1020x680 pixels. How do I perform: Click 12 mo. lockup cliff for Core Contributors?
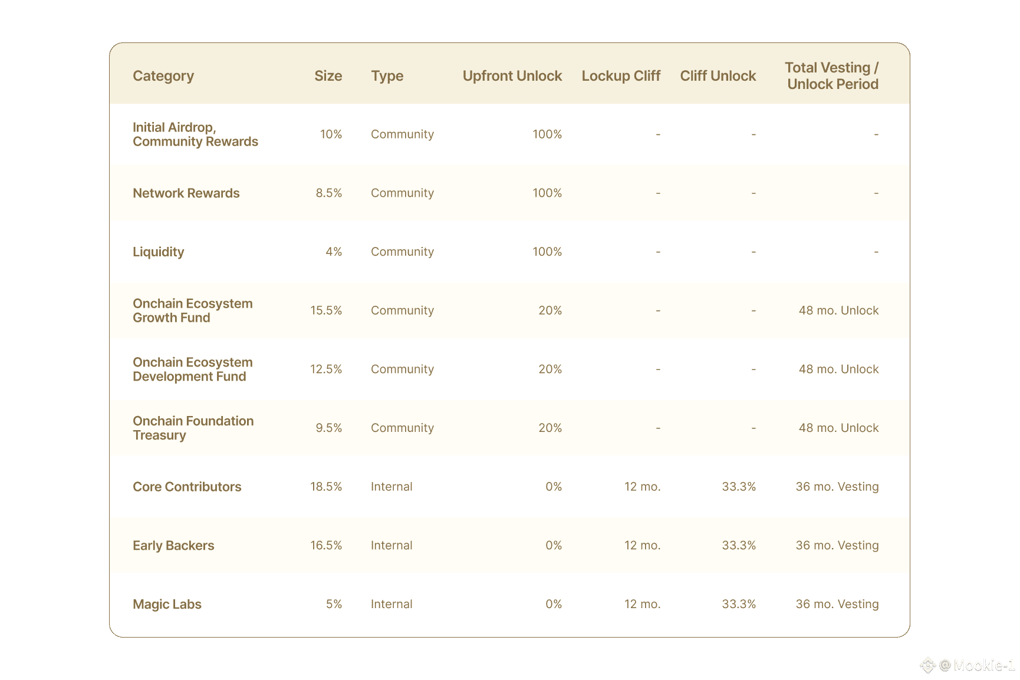pyautogui.click(x=643, y=487)
